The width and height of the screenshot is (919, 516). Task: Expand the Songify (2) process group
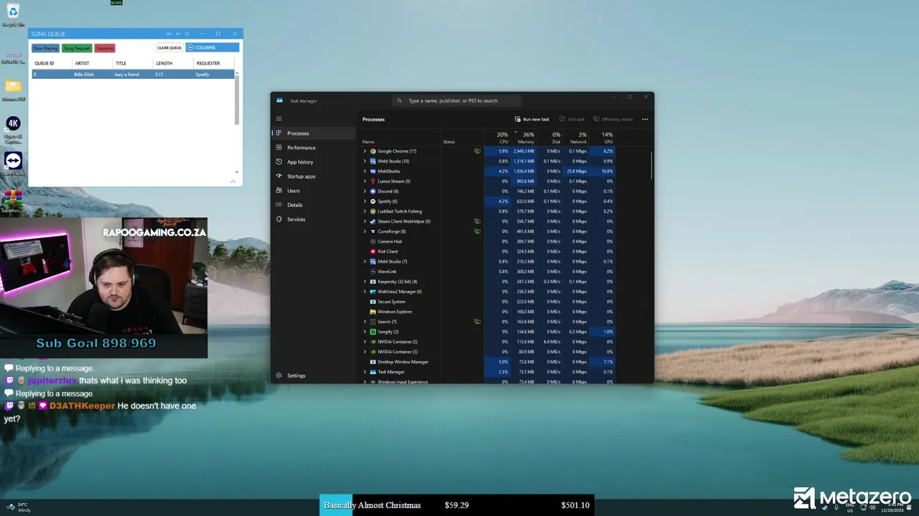(365, 332)
